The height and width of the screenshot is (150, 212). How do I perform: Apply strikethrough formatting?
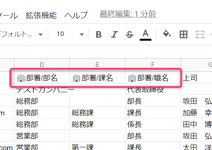click(x=130, y=34)
